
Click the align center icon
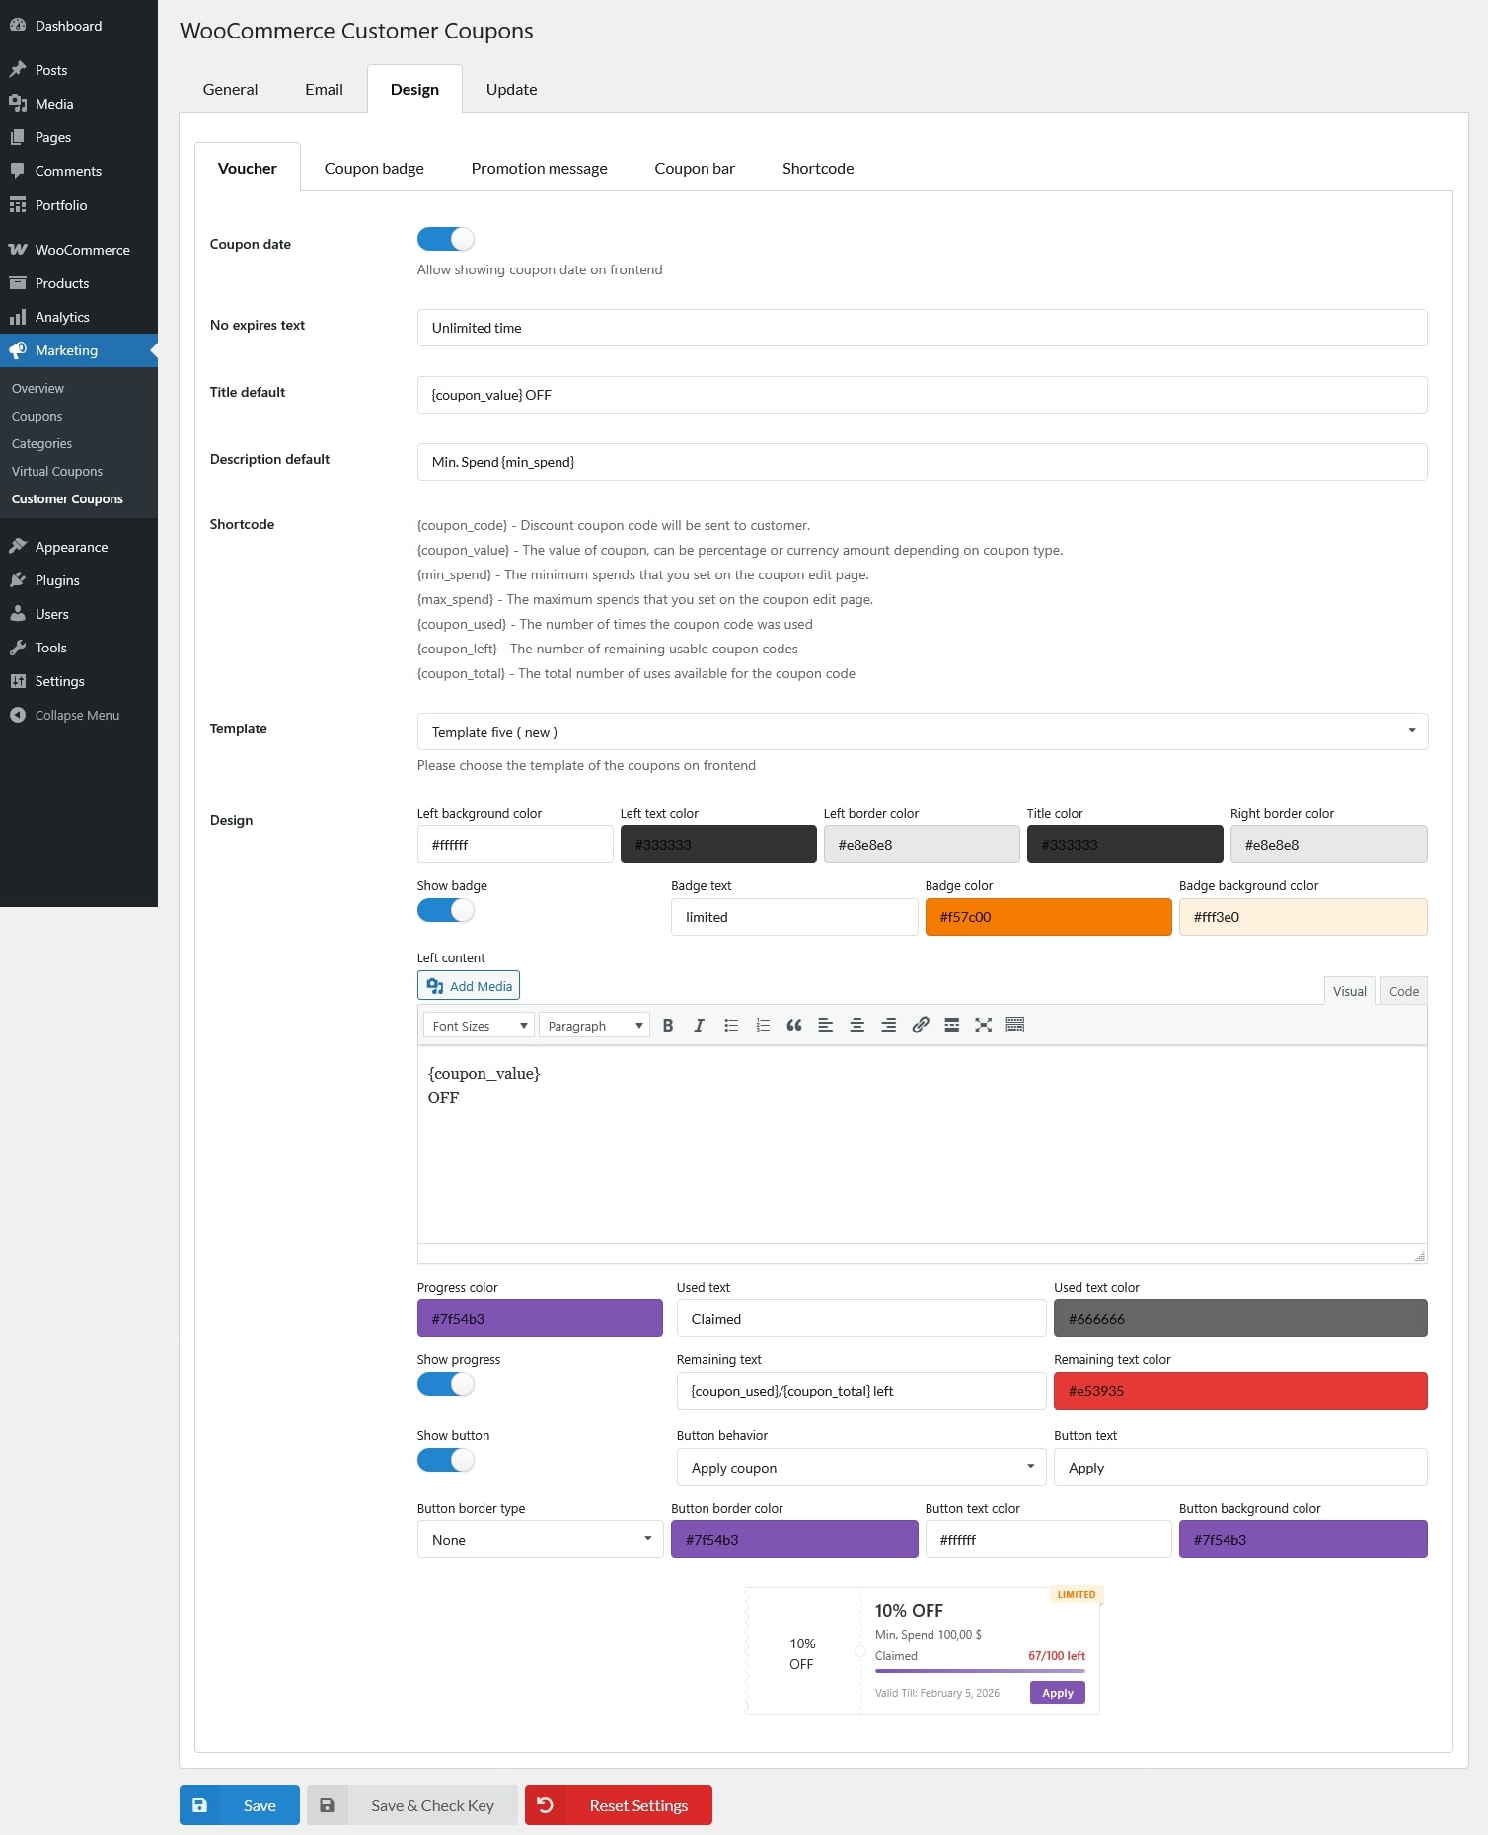[856, 1026]
